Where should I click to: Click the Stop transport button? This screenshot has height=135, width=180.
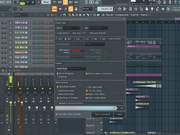(x=33, y=2)
